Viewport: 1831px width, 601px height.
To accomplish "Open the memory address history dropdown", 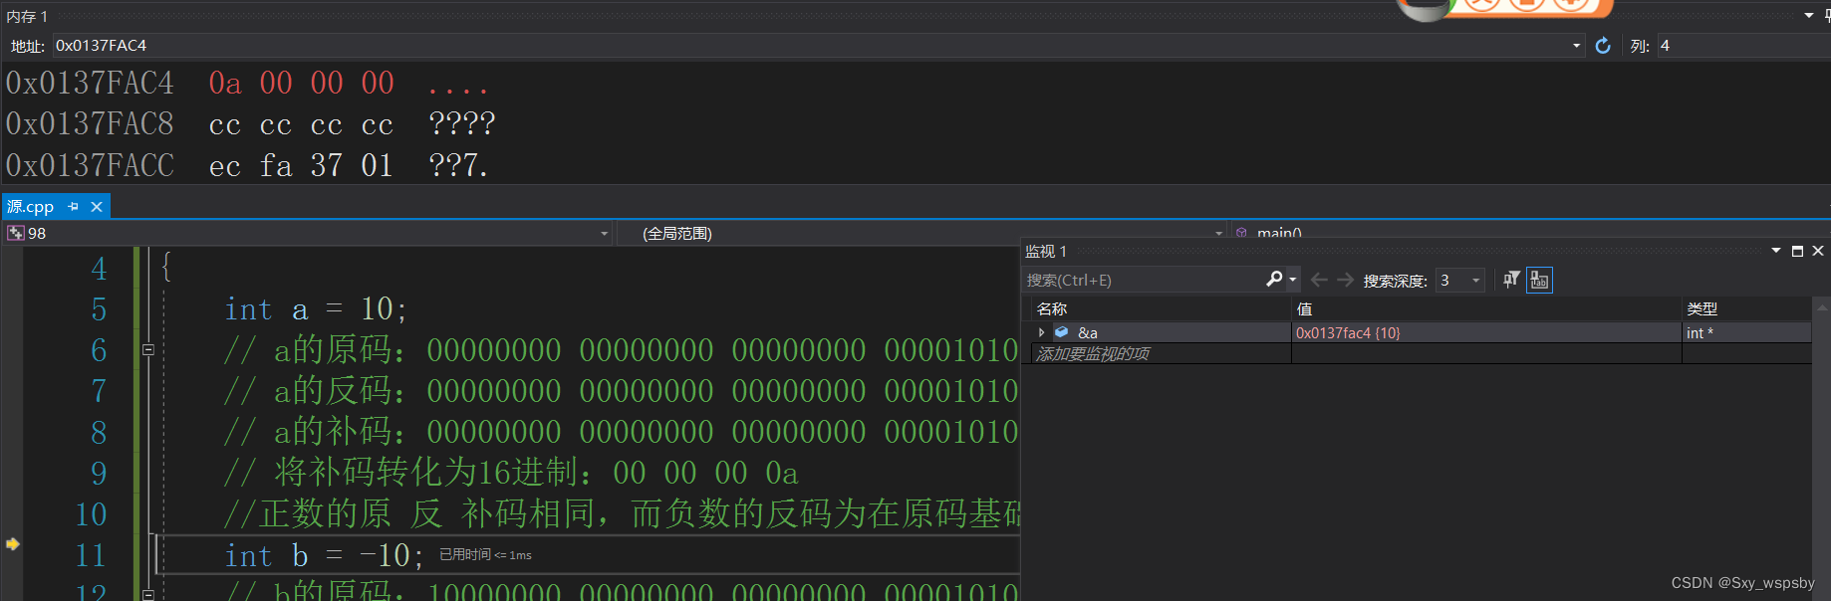I will point(1576,46).
